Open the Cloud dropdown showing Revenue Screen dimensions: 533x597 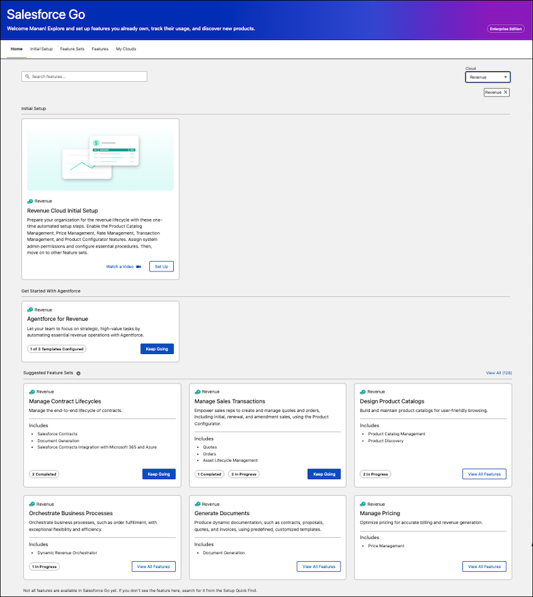click(x=488, y=77)
